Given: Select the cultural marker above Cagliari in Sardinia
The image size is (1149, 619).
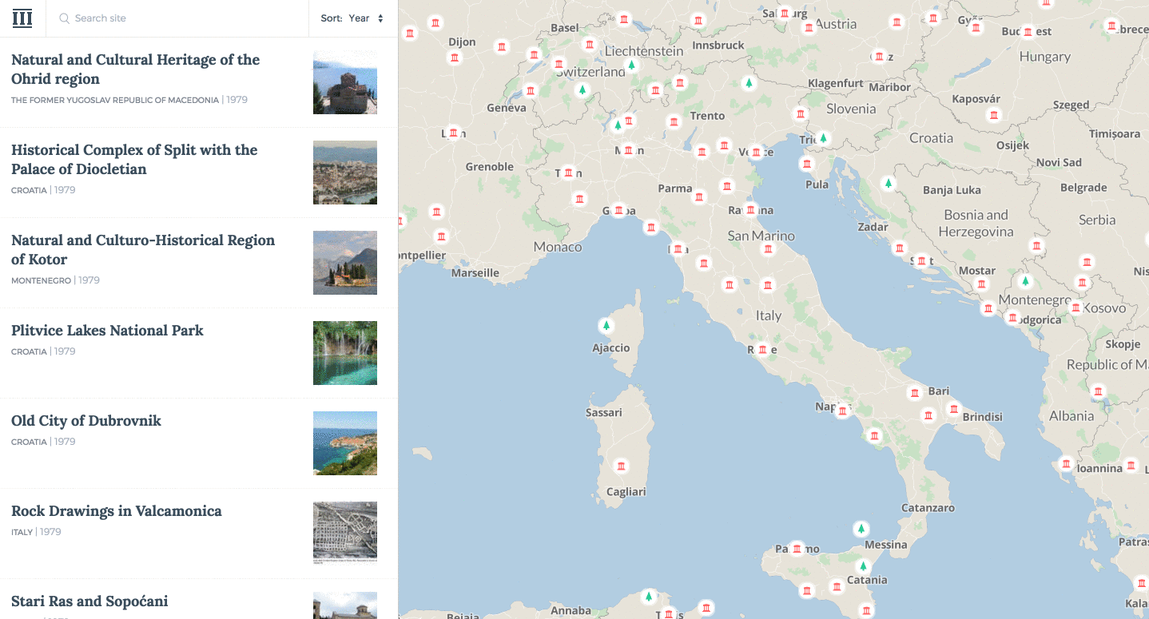Looking at the screenshot, I should click(621, 466).
